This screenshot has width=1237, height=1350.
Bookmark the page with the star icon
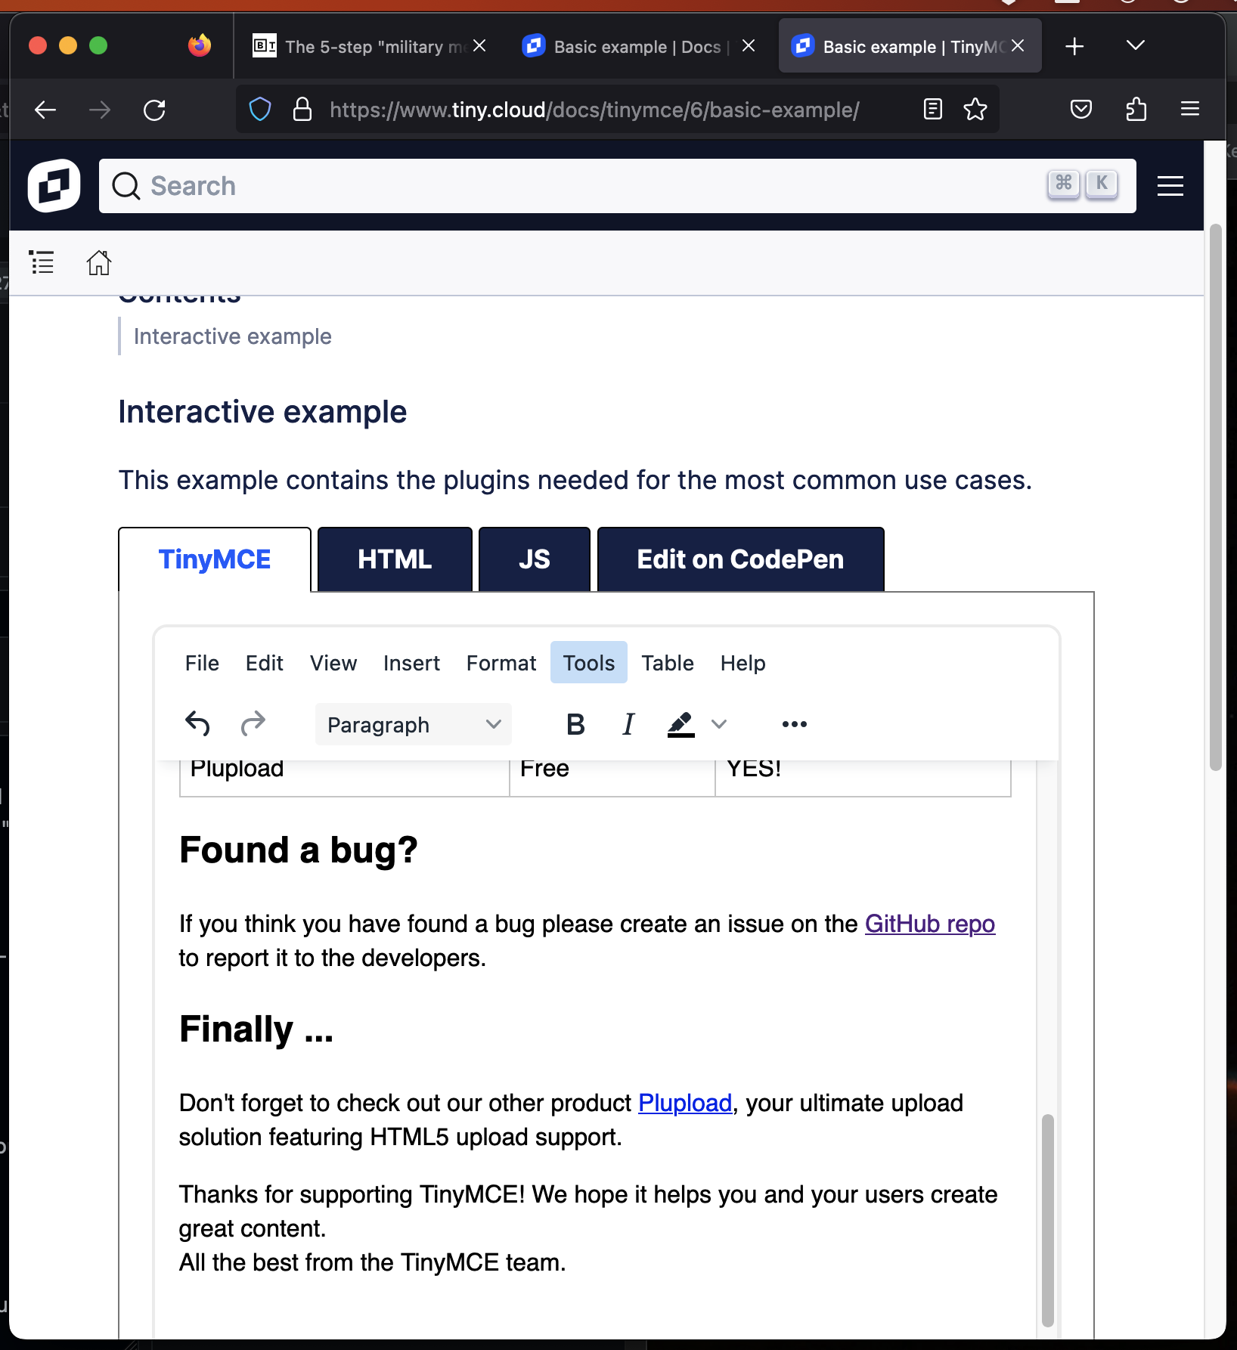[975, 110]
